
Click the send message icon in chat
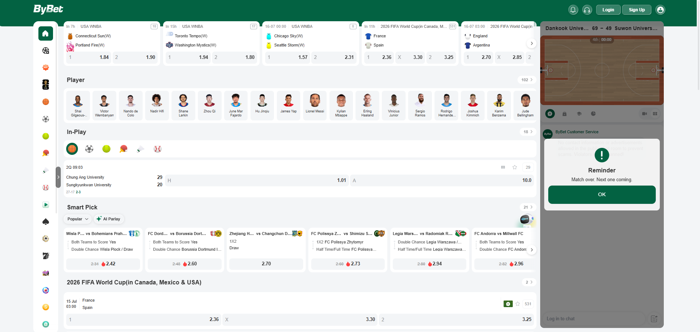coord(654,319)
